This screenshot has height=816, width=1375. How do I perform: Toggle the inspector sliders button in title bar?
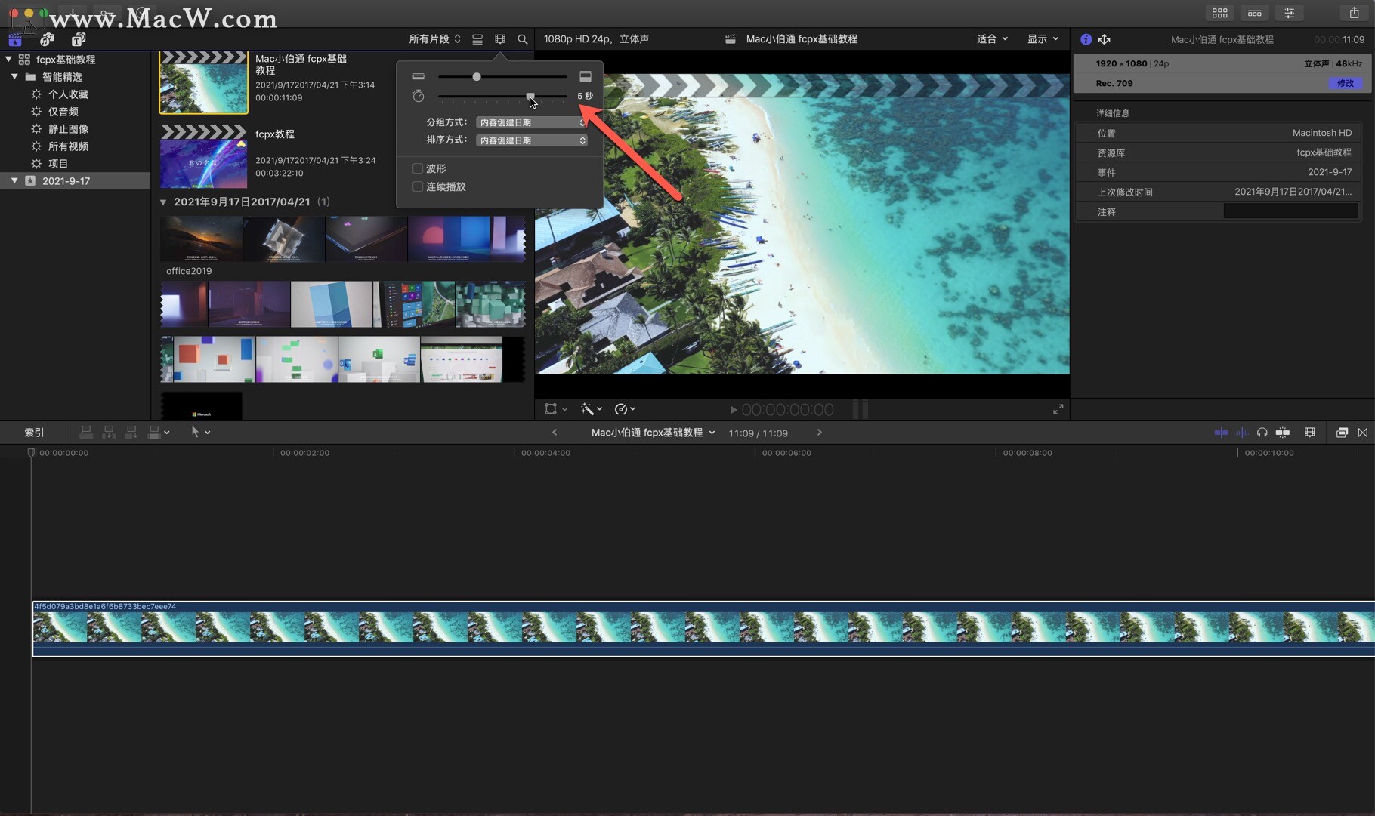[x=1290, y=13]
